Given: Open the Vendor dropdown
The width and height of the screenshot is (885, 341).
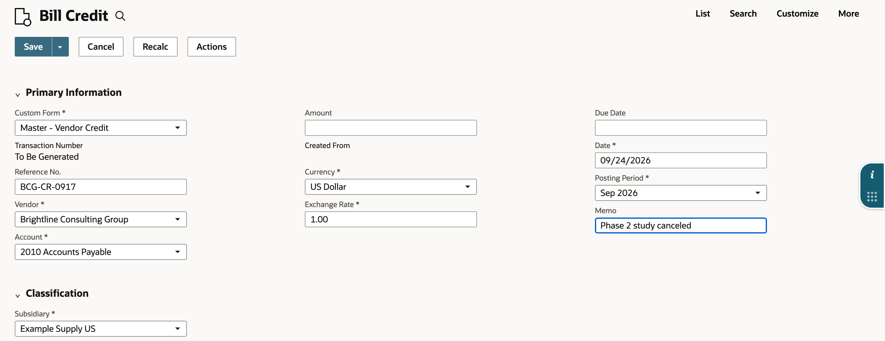Looking at the screenshot, I should [101, 219].
